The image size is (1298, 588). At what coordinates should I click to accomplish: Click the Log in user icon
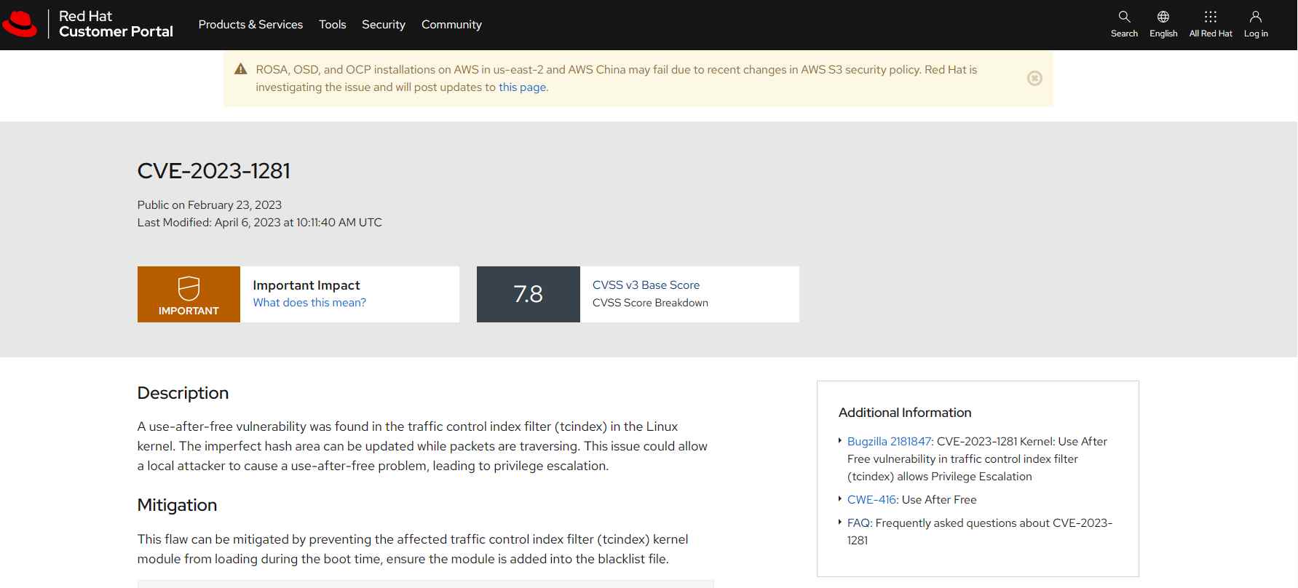(1256, 17)
